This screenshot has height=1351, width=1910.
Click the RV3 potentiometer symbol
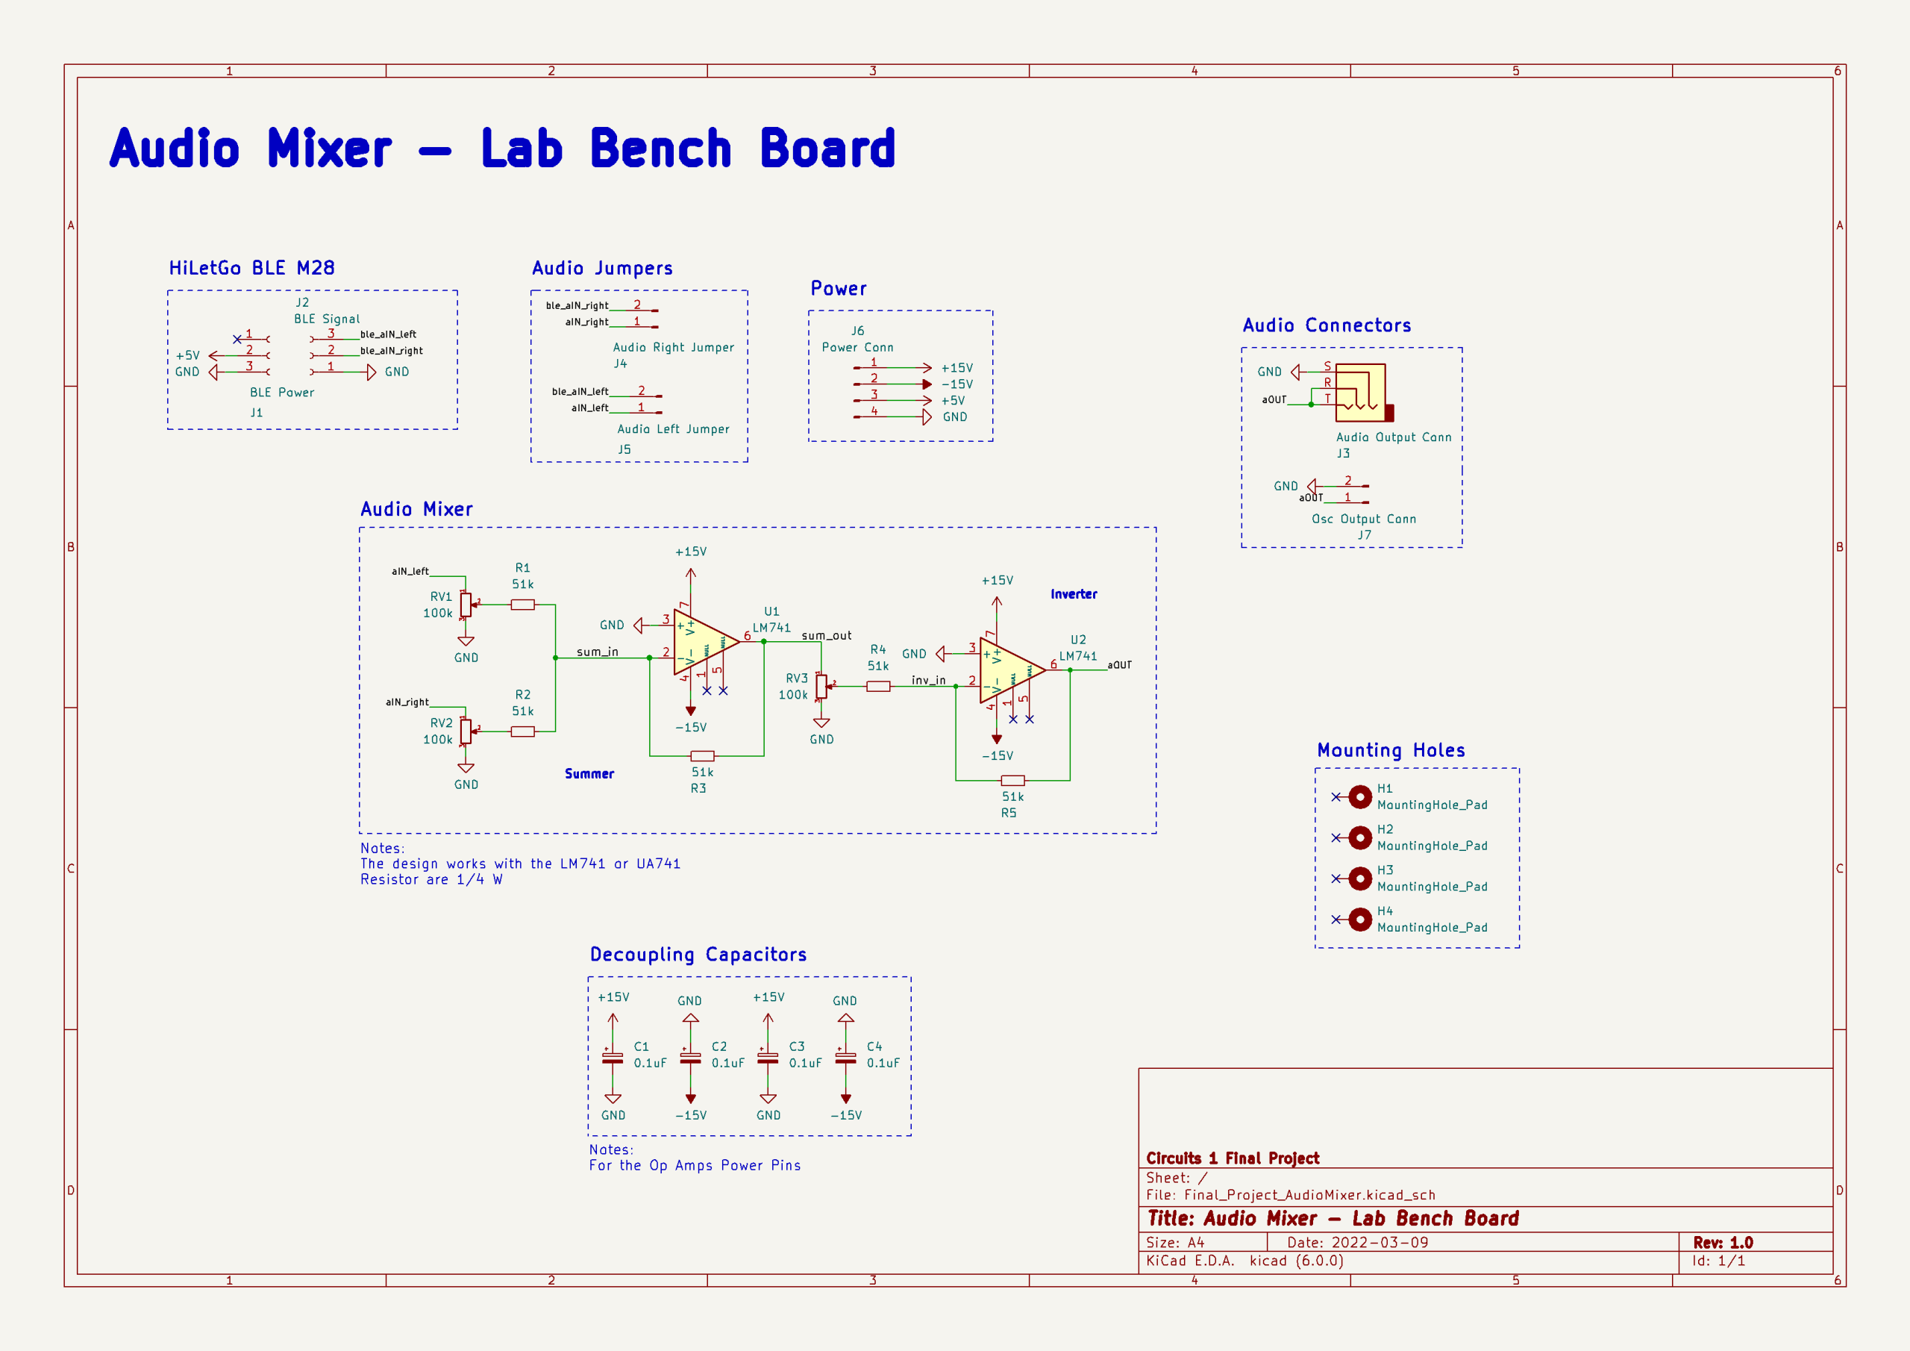[x=822, y=687]
